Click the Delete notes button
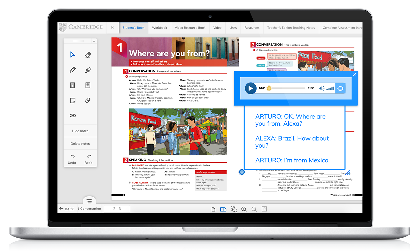The height and width of the screenshot is (252, 420). tap(80, 144)
